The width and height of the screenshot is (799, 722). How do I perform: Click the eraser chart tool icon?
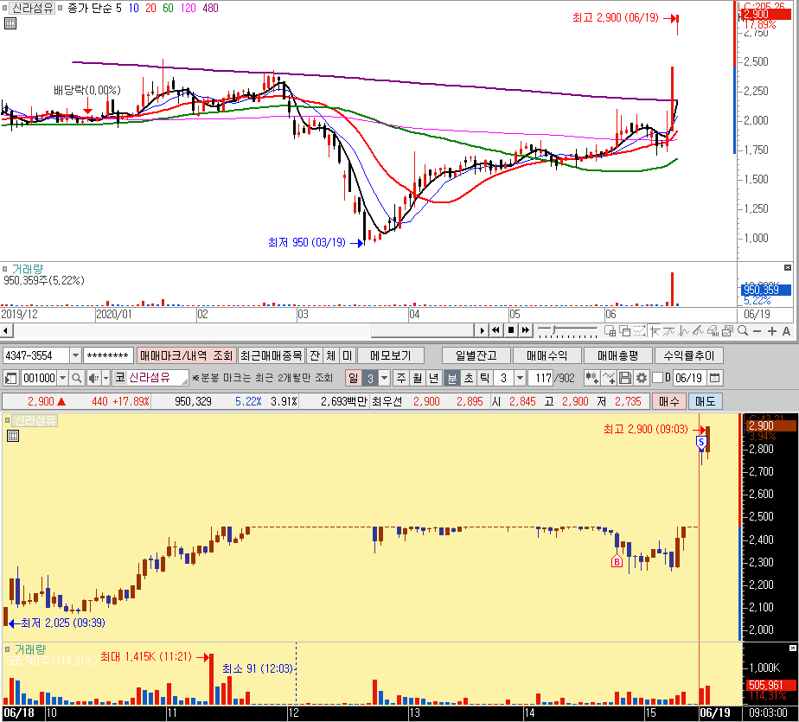(x=713, y=330)
